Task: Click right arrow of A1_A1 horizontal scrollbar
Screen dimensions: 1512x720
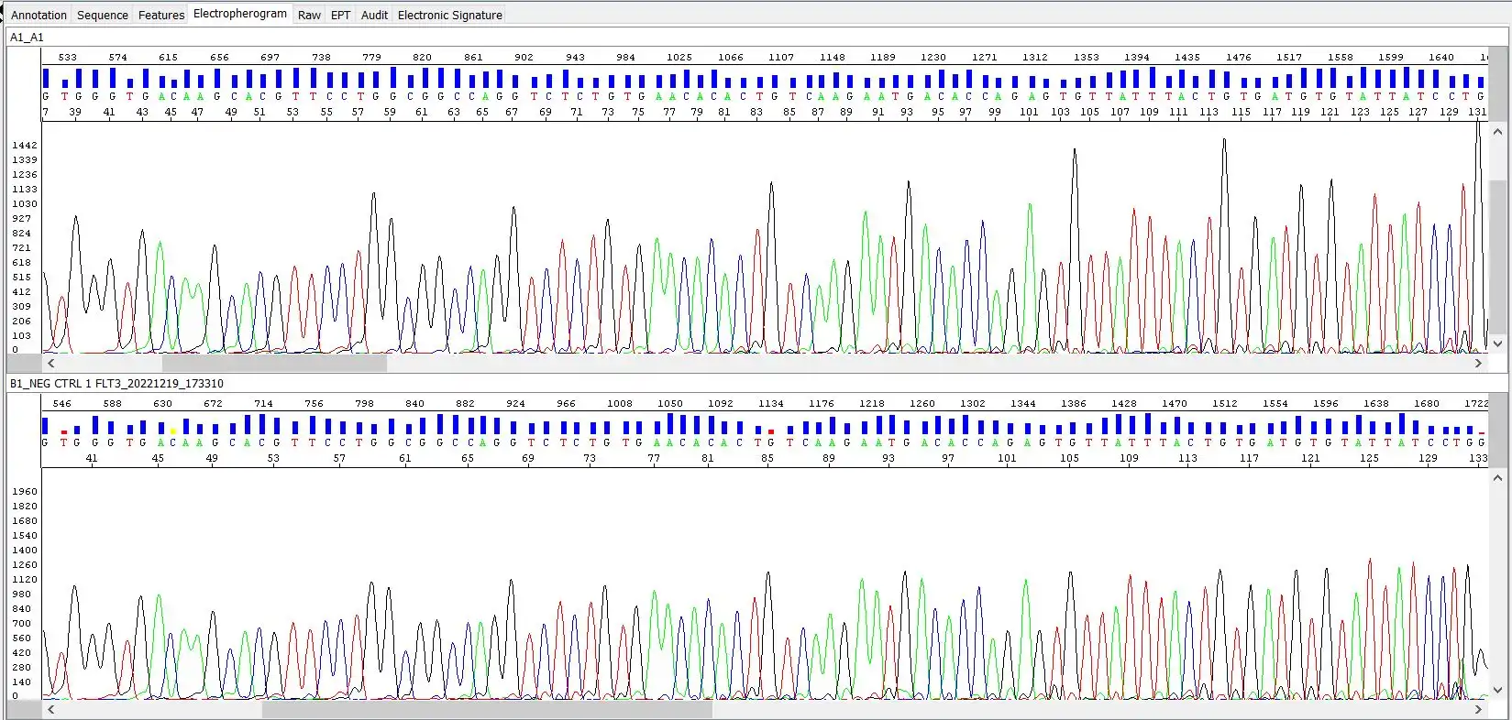Action: coord(1478,364)
